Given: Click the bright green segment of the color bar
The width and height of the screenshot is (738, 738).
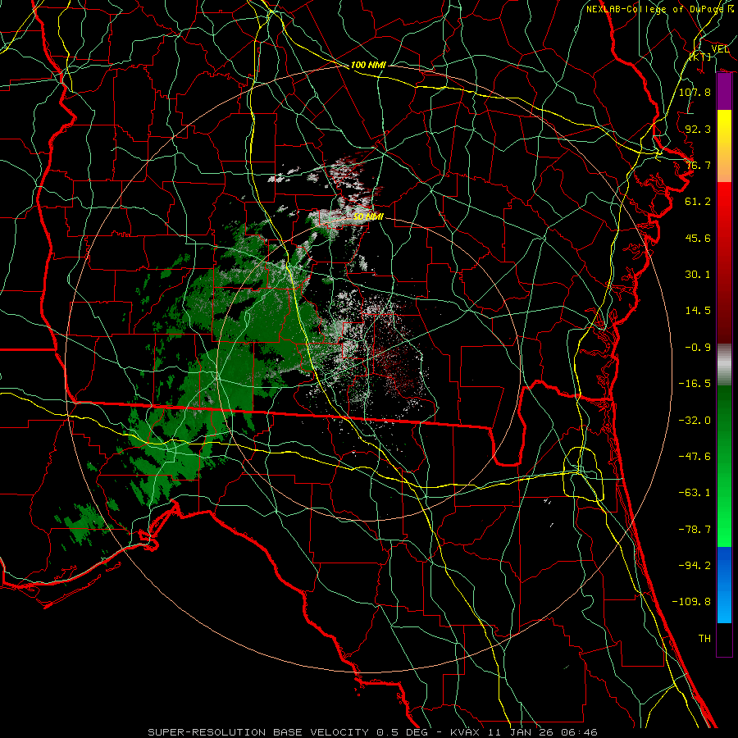Looking at the screenshot, I should (724, 466).
